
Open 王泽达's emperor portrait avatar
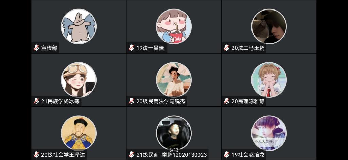pos(79,133)
